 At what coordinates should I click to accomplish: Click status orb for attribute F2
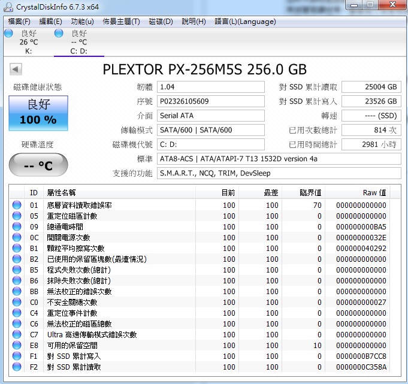click(x=17, y=367)
